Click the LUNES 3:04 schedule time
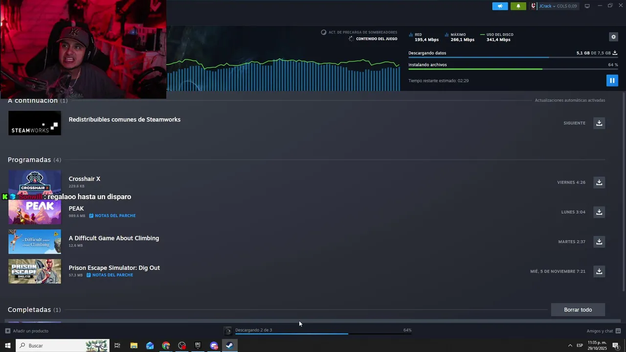Image resolution: width=626 pixels, height=352 pixels. pos(573,212)
